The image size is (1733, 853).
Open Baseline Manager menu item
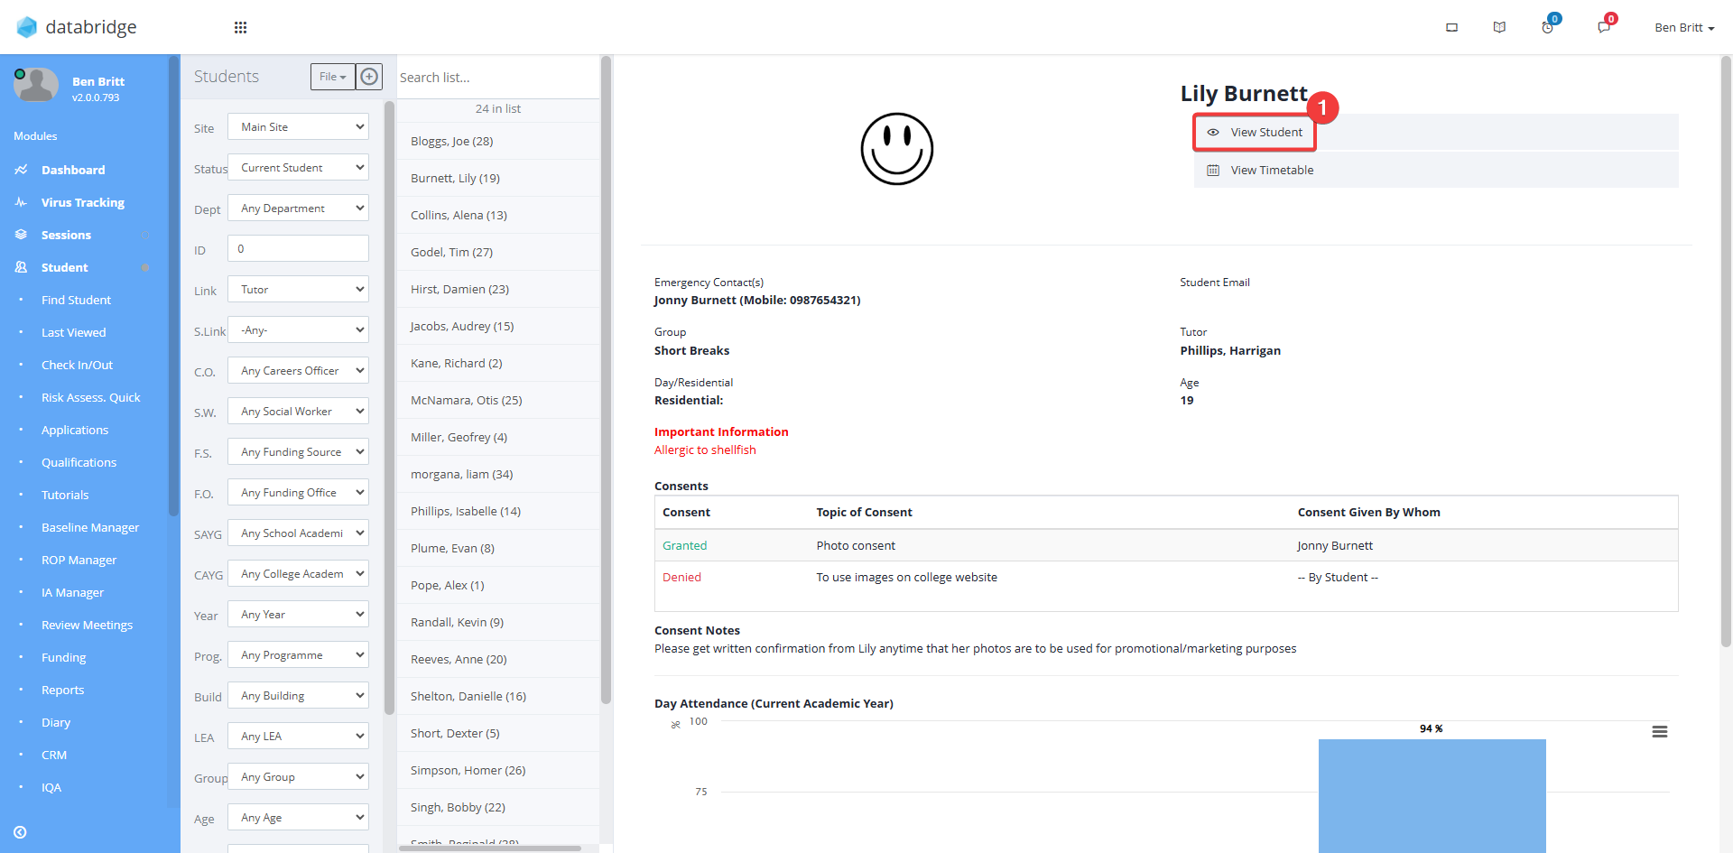point(89,527)
